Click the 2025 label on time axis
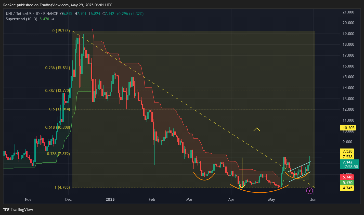Screen dimensions: 364x215 coord(110,200)
